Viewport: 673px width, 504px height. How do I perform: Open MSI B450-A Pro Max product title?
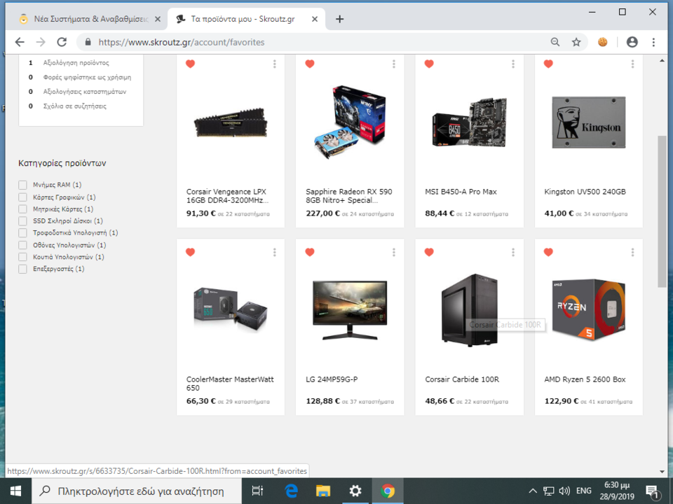tap(461, 192)
